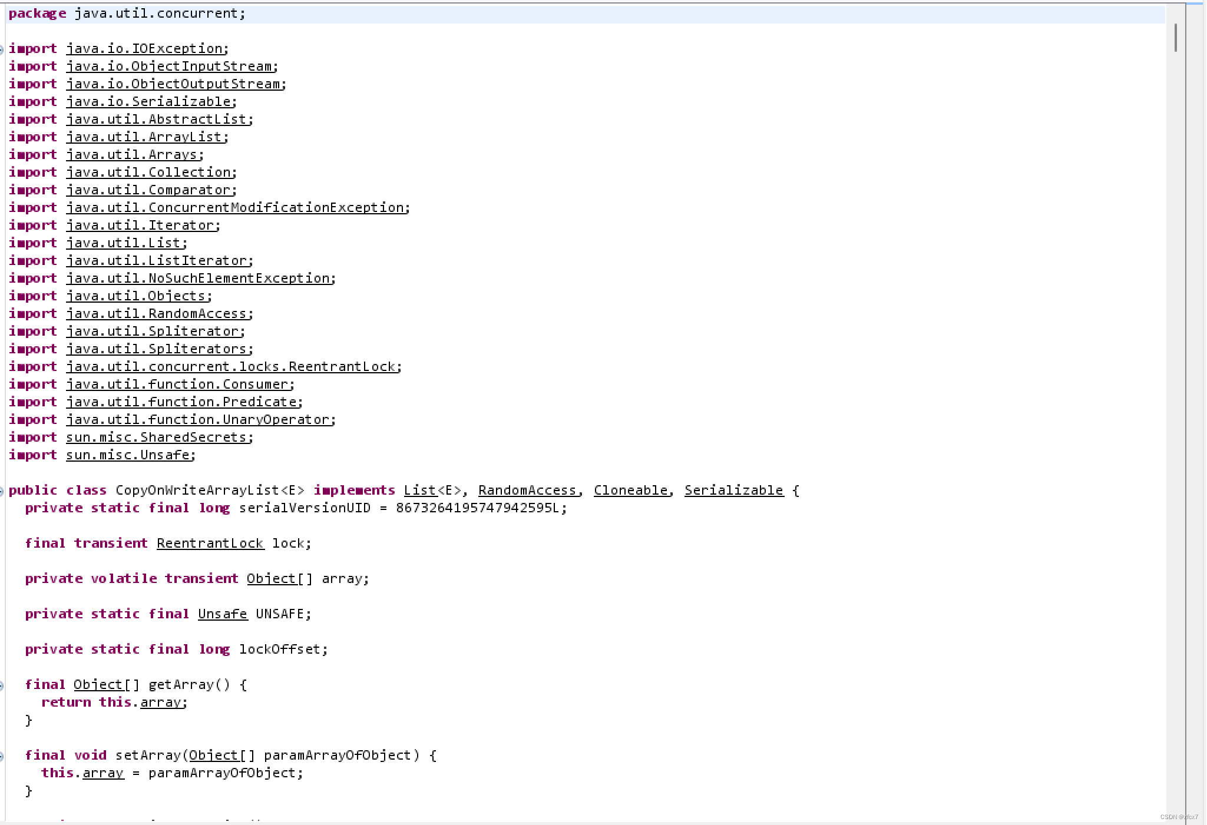
Task: Collapse the CopyOnWriteArrayList class fold marker
Action: tap(2, 491)
